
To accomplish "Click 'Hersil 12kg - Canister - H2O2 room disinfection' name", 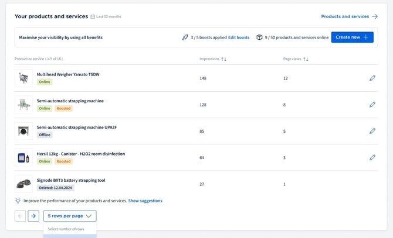I will pos(81,154).
